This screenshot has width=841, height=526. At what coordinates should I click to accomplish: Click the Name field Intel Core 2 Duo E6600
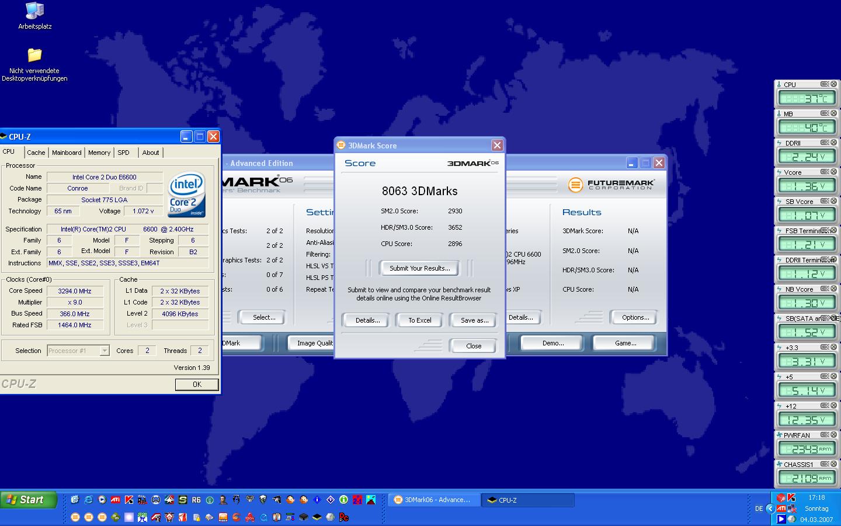click(x=105, y=177)
